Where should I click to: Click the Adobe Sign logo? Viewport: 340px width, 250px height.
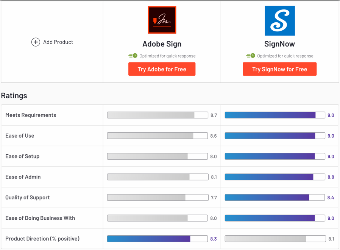tap(162, 20)
